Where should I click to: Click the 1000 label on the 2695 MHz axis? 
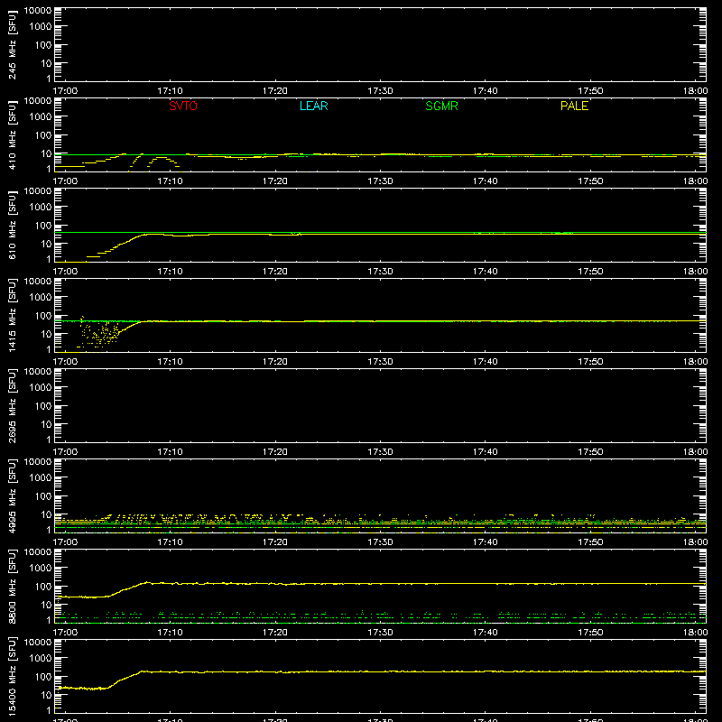coord(41,388)
